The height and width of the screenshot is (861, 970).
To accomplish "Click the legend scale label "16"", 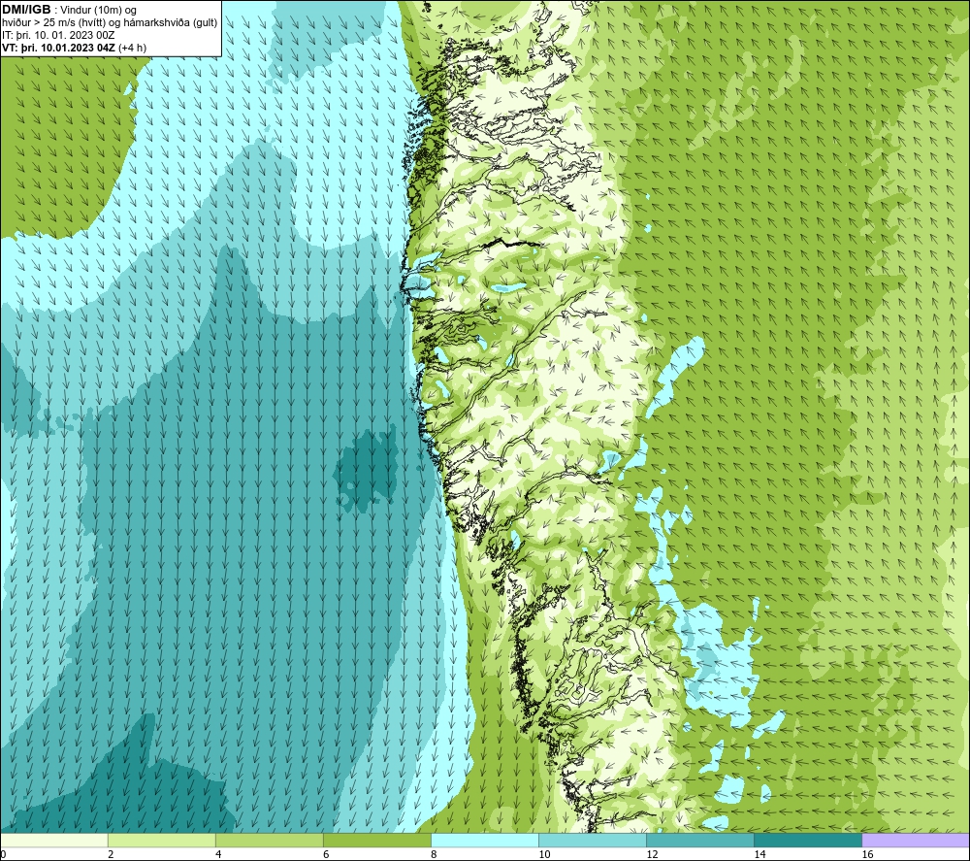I will pos(867,854).
